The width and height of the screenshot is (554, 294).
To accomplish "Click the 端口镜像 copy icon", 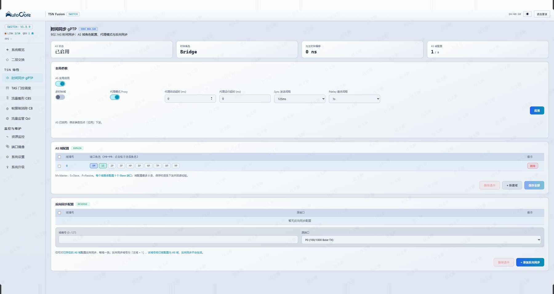I will pyautogui.click(x=7, y=147).
